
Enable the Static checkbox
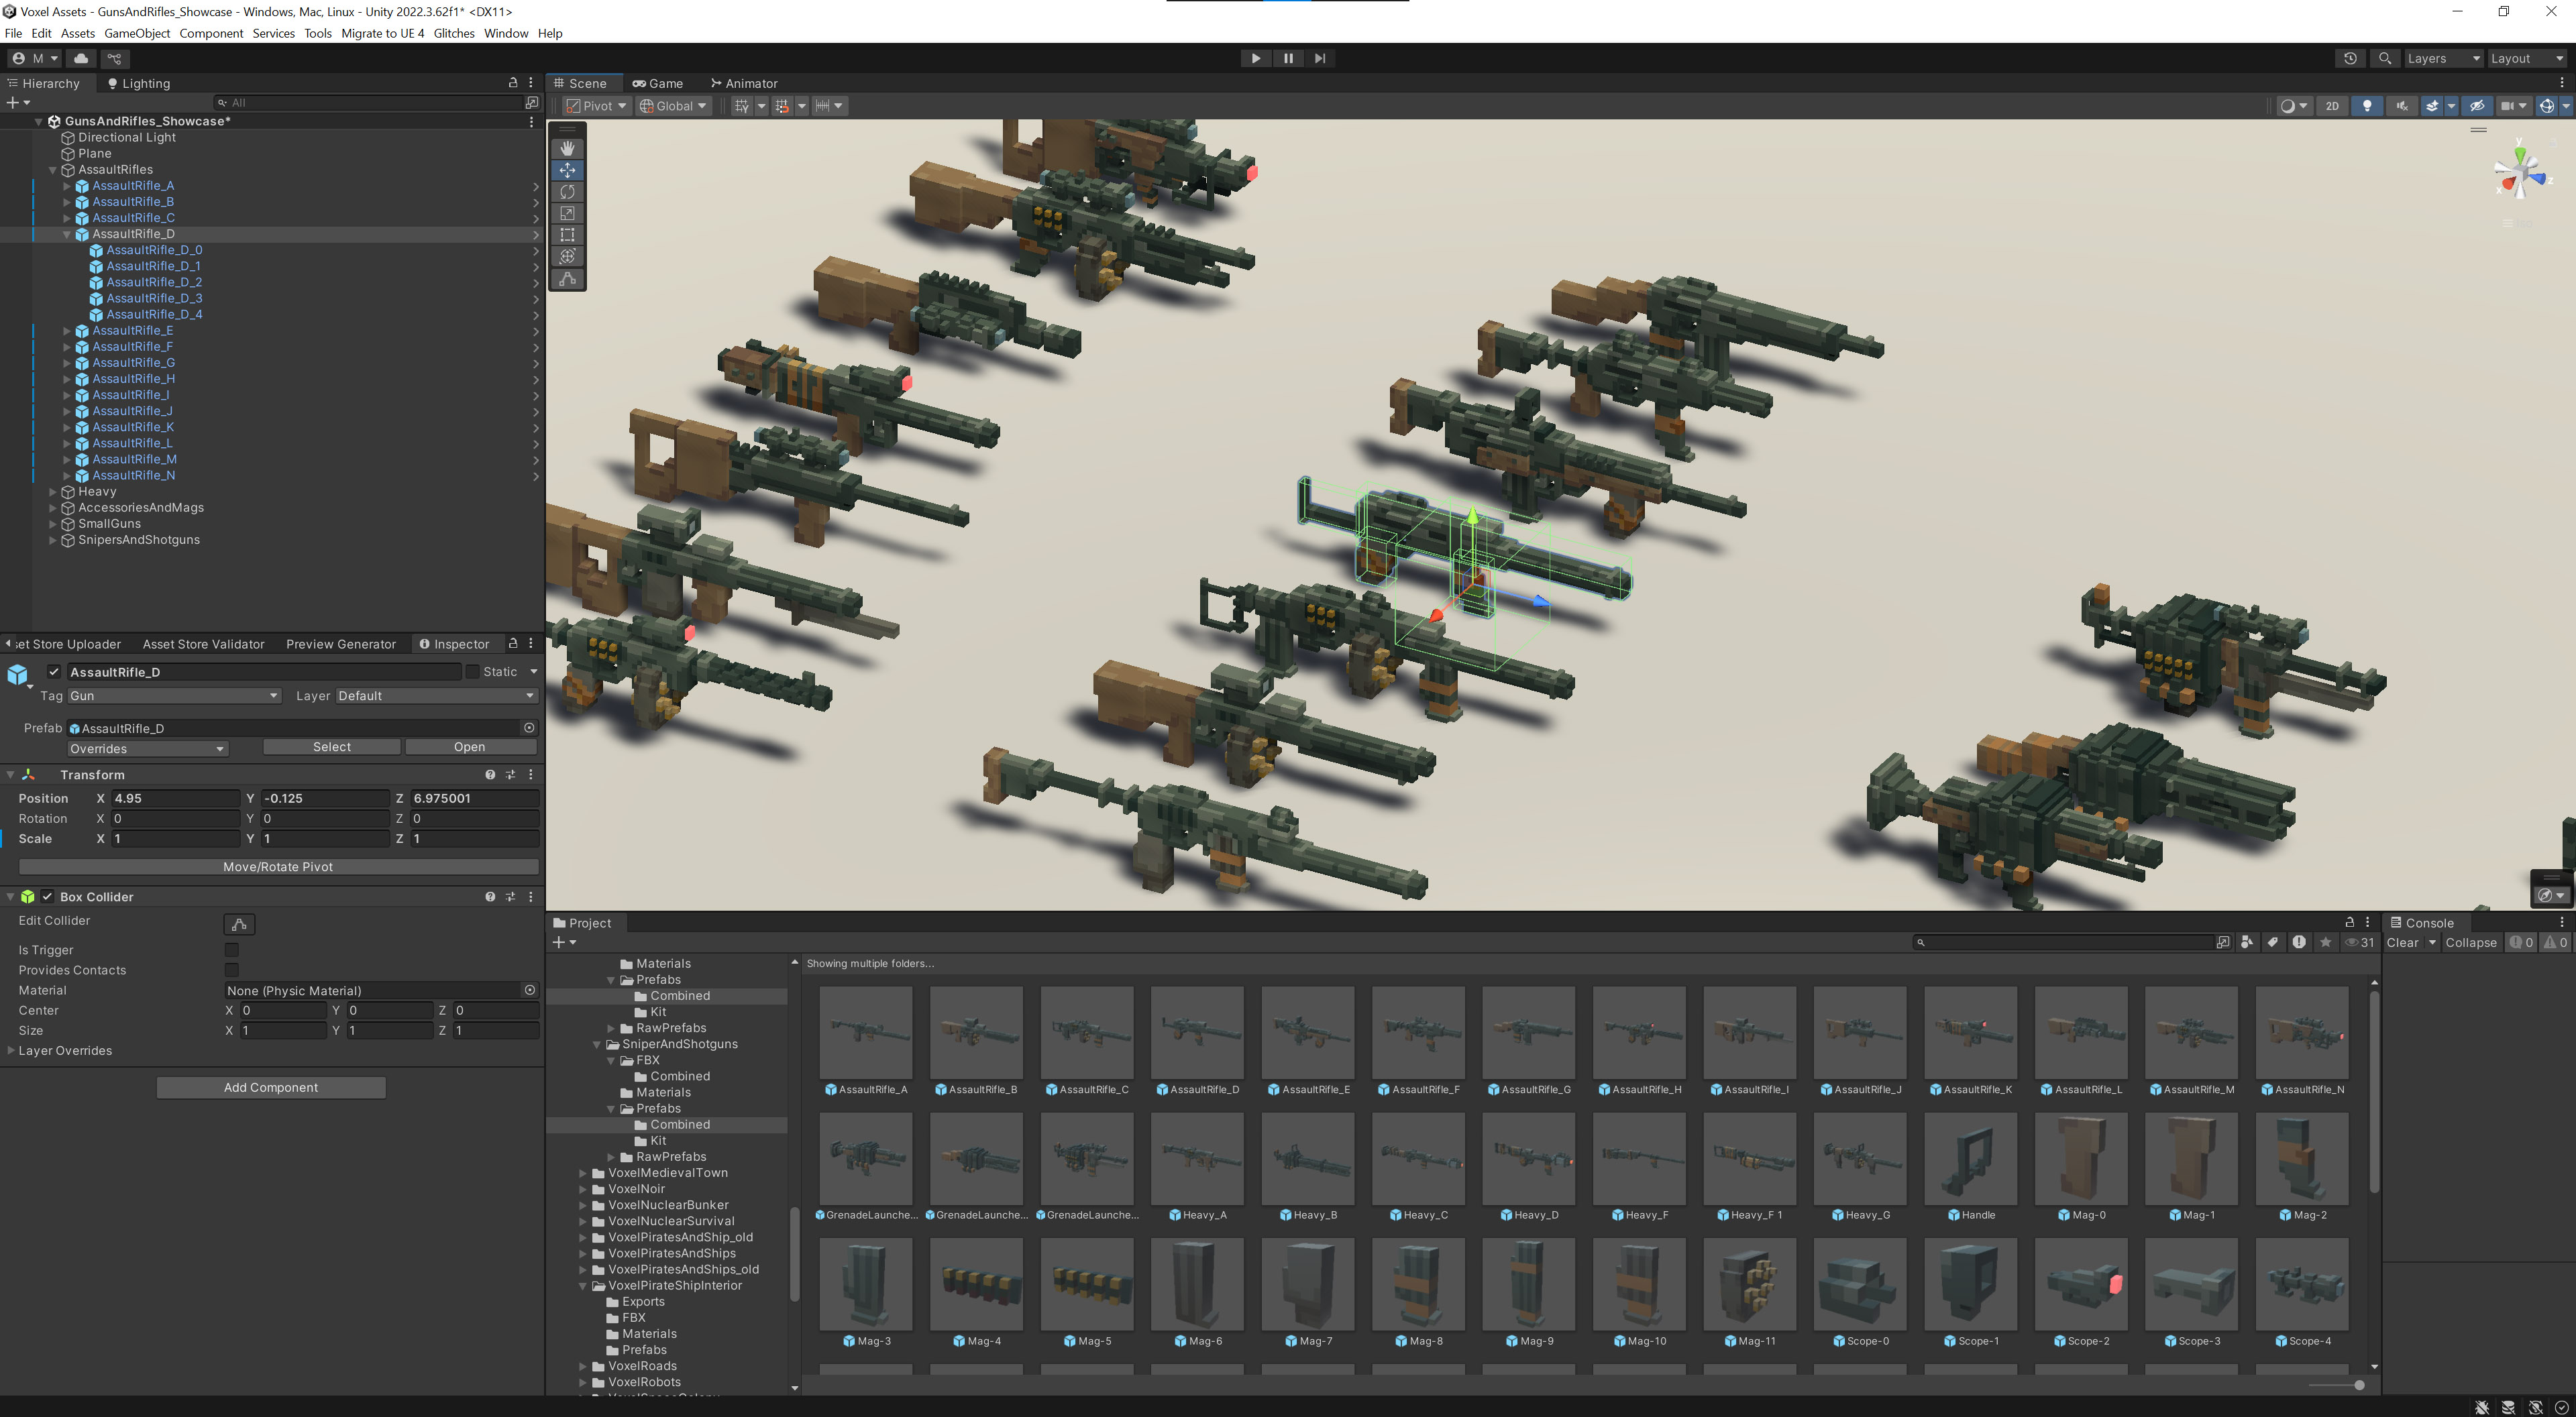point(472,672)
